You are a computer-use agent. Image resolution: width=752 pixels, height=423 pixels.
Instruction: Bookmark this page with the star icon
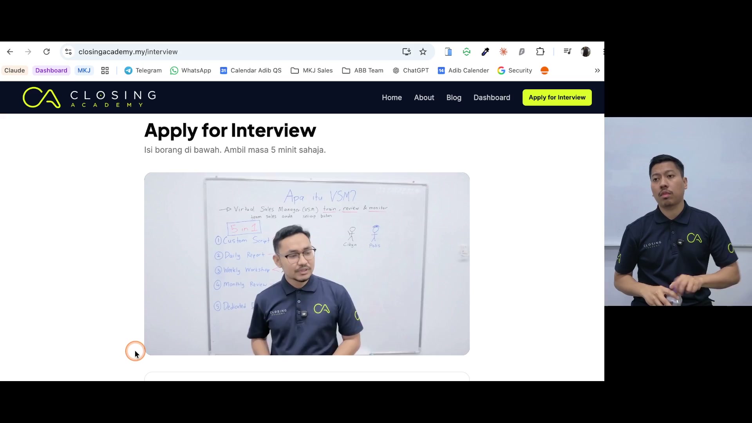pos(423,52)
